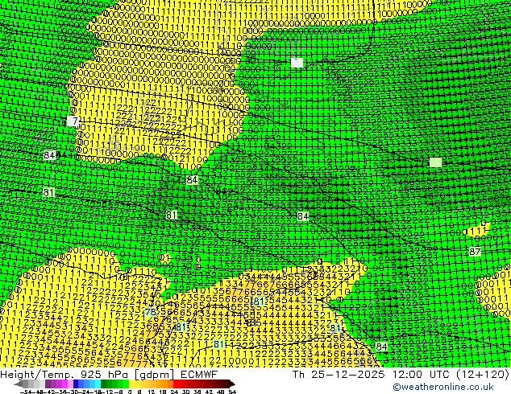Viewport: 511px width, 394px height.
Task: Click the weatheronline.co.uk copyright link
Action: 443,387
